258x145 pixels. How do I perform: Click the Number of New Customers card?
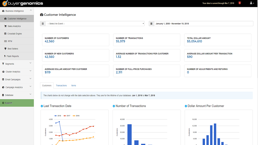[76, 55]
